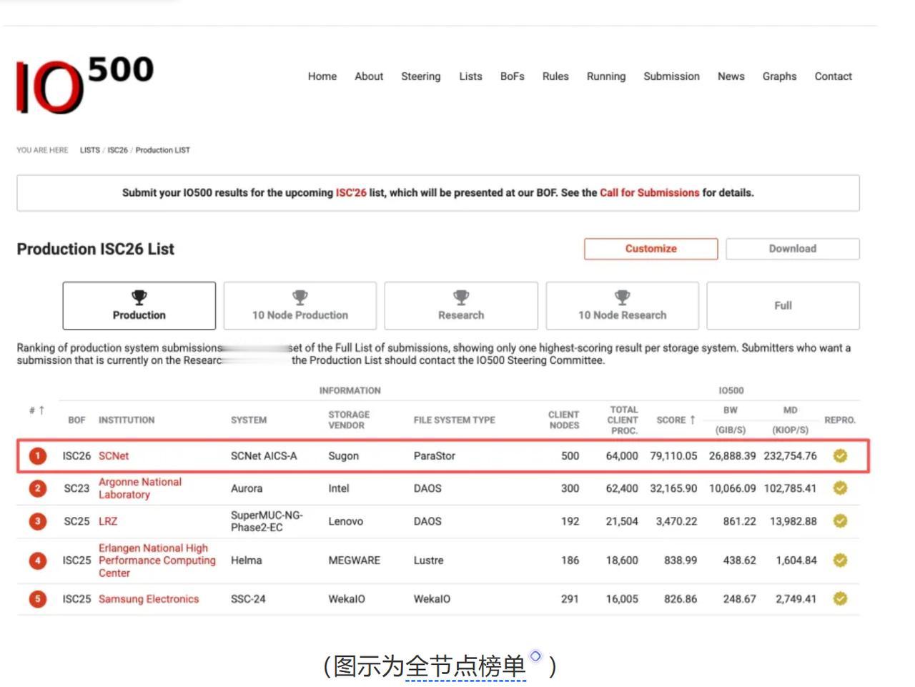
Task: Open the LRZ institution link
Action: 108,522
